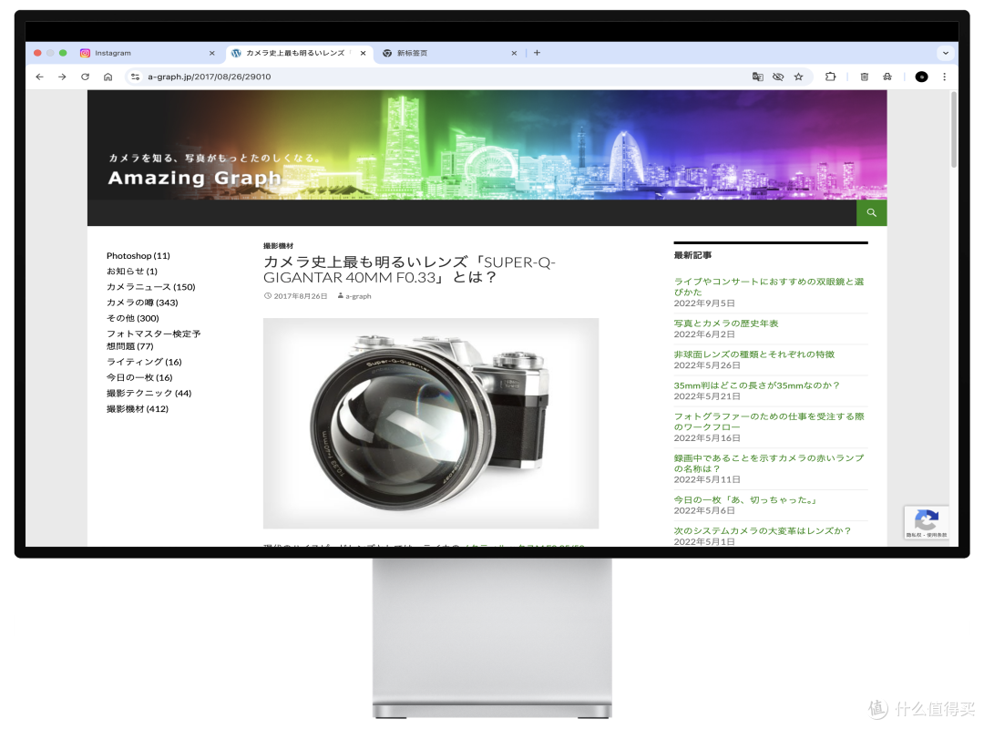984x729 pixels.
Task: Open the その他 (300) category
Action: click(132, 318)
